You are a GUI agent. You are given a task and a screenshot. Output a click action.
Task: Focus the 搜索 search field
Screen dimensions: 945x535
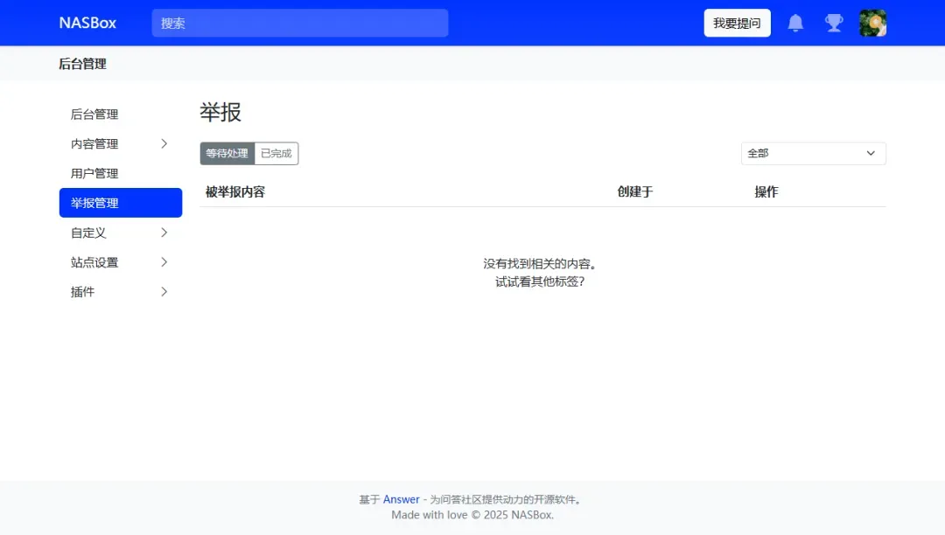(x=299, y=23)
